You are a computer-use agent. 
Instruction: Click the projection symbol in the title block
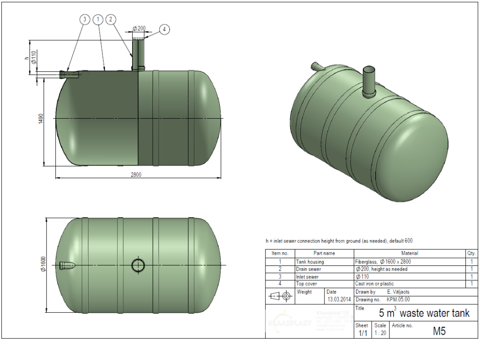click(x=280, y=296)
